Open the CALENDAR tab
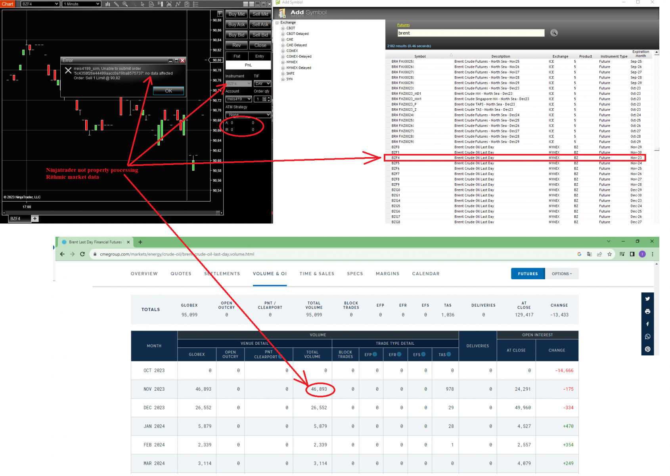 [426, 274]
